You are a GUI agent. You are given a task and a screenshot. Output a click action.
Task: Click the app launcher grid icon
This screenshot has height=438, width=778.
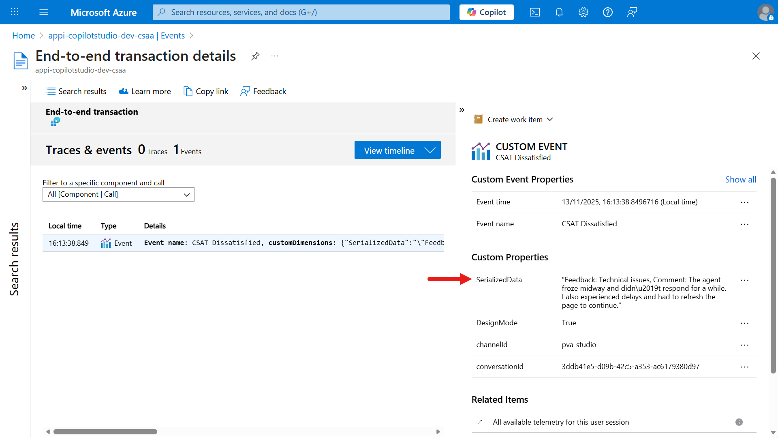coord(15,12)
